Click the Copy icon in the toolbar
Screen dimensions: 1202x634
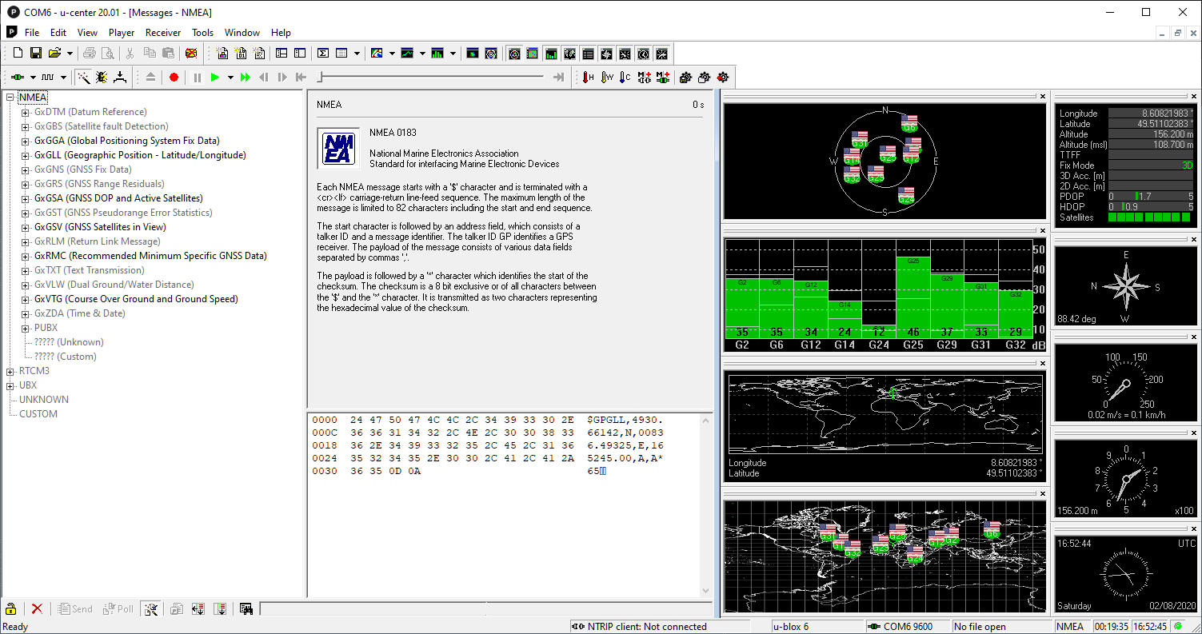[150, 54]
